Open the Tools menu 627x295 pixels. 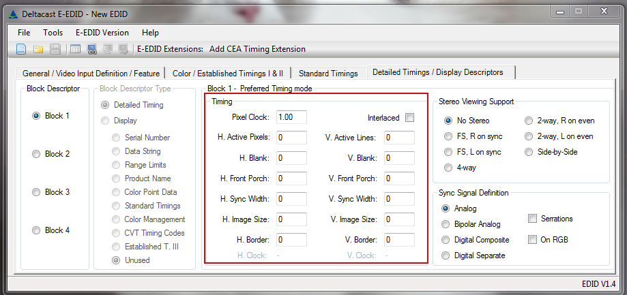pos(53,33)
